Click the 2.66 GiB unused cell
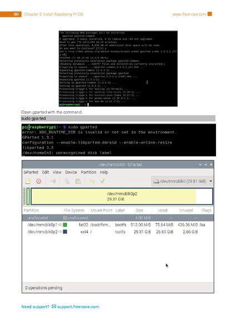This screenshot has width=236, height=334. [190, 232]
